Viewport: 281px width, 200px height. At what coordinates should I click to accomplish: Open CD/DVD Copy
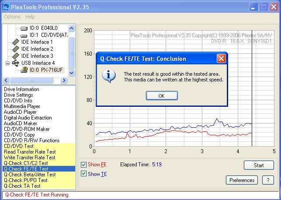(19, 135)
